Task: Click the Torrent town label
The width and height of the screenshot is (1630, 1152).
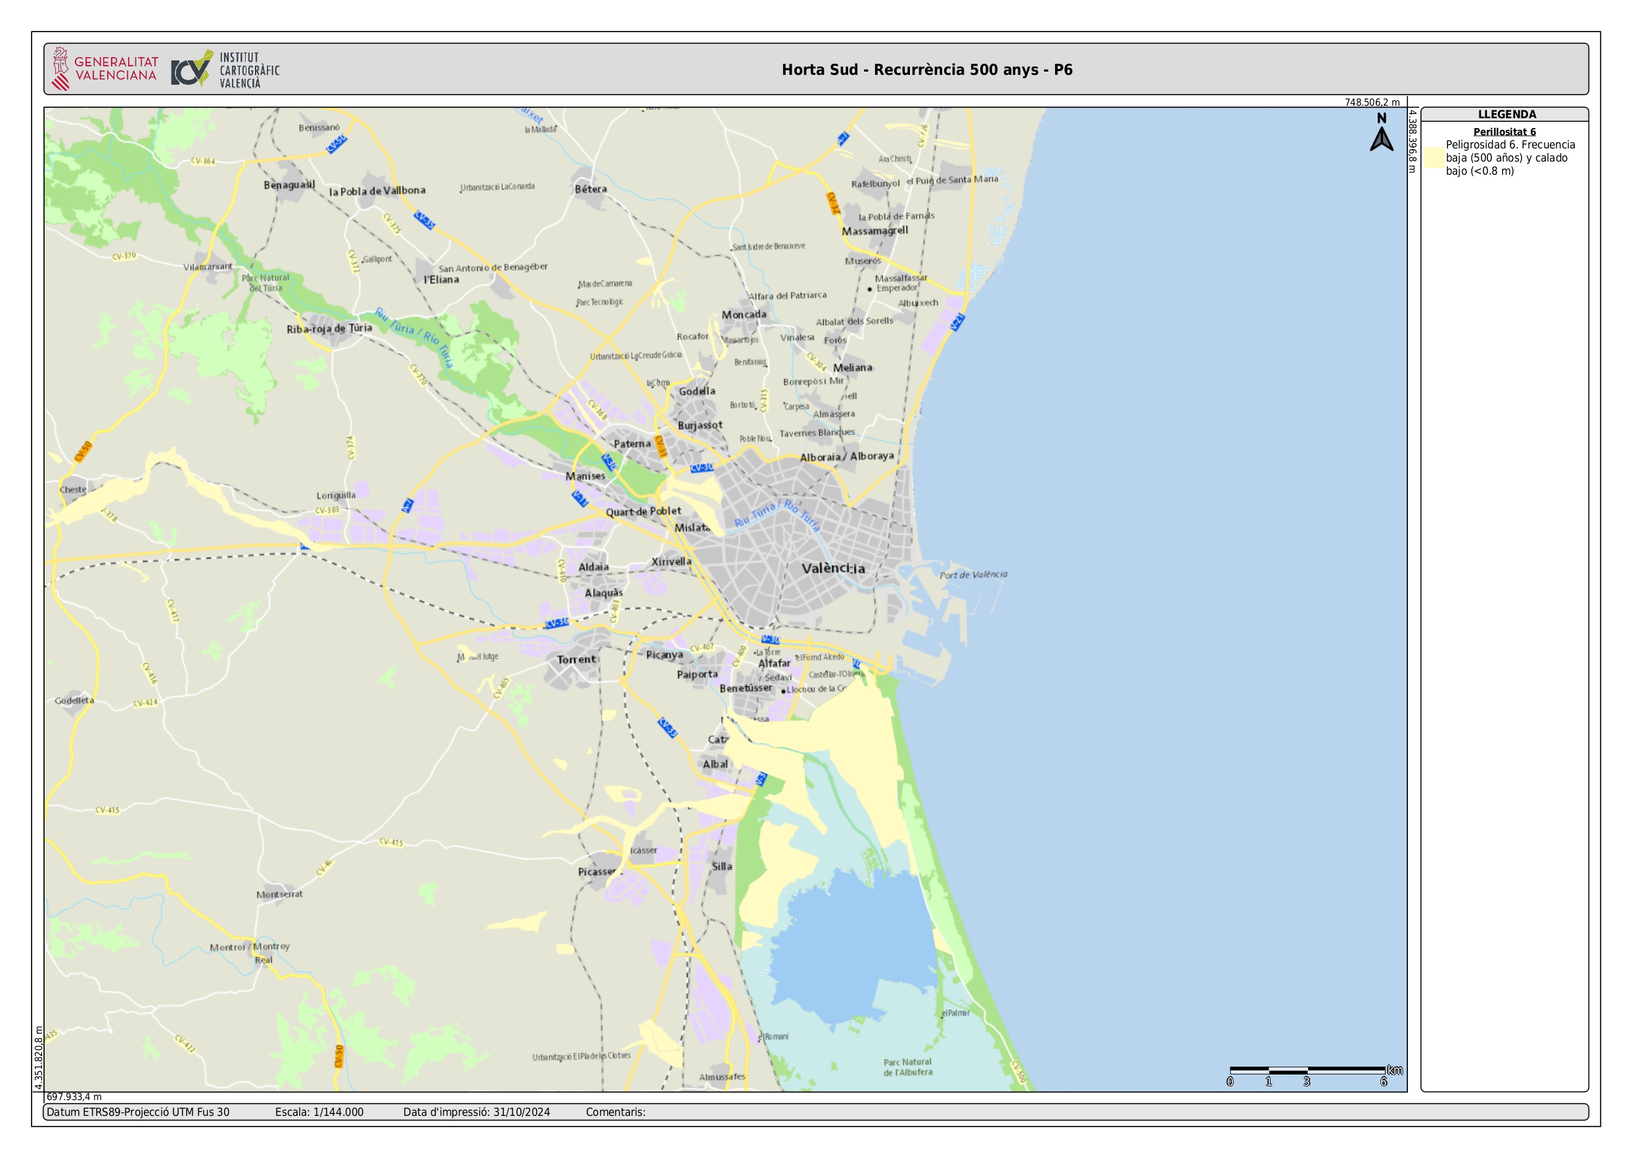Action: tap(576, 659)
